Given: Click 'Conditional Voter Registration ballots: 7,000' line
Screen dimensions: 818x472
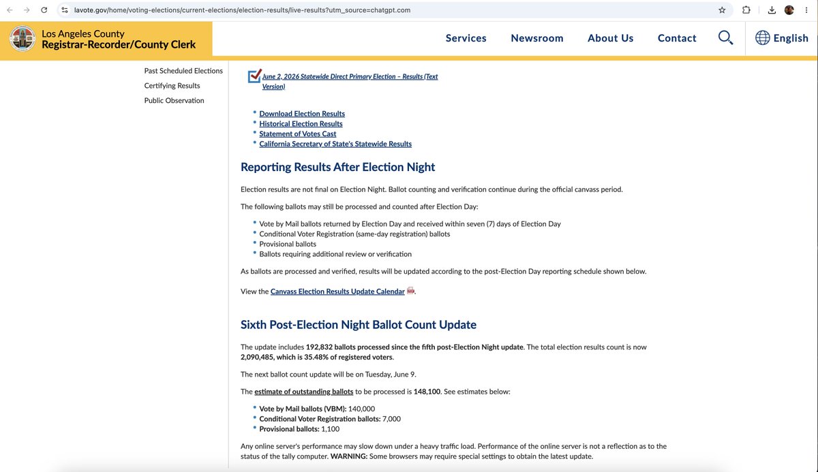Looking at the screenshot, I should (330, 419).
